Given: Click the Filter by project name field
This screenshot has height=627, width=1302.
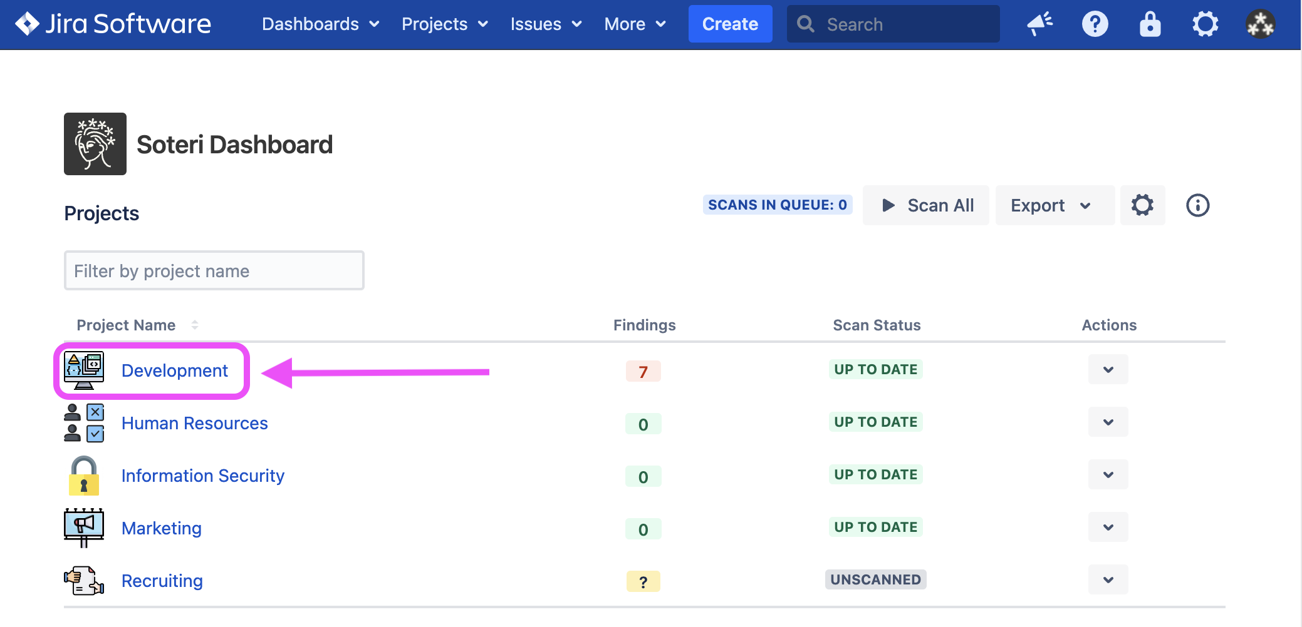Looking at the screenshot, I should click(x=214, y=271).
